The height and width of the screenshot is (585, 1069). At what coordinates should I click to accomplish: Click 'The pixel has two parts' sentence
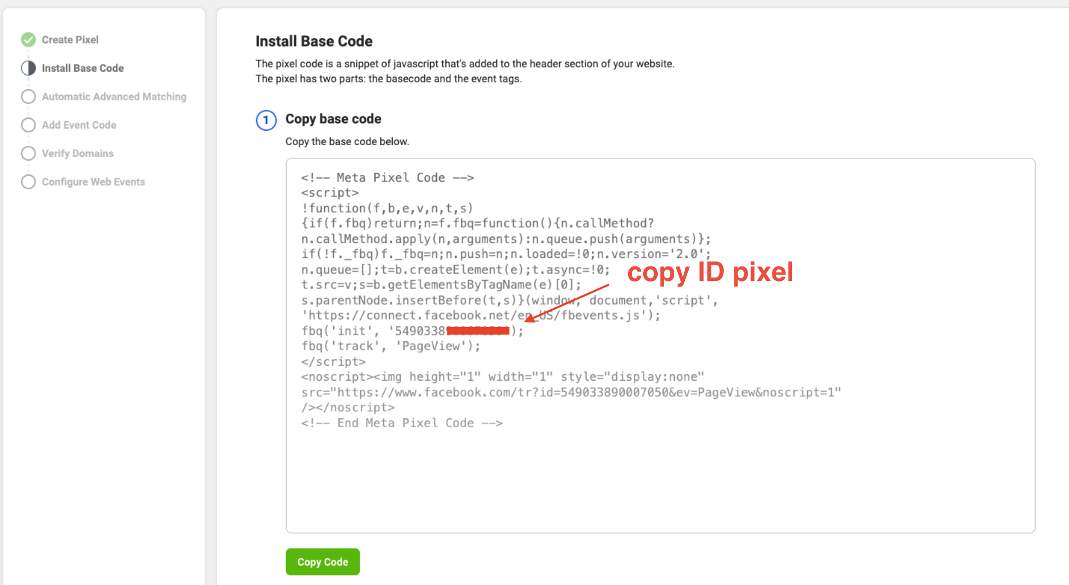click(389, 79)
